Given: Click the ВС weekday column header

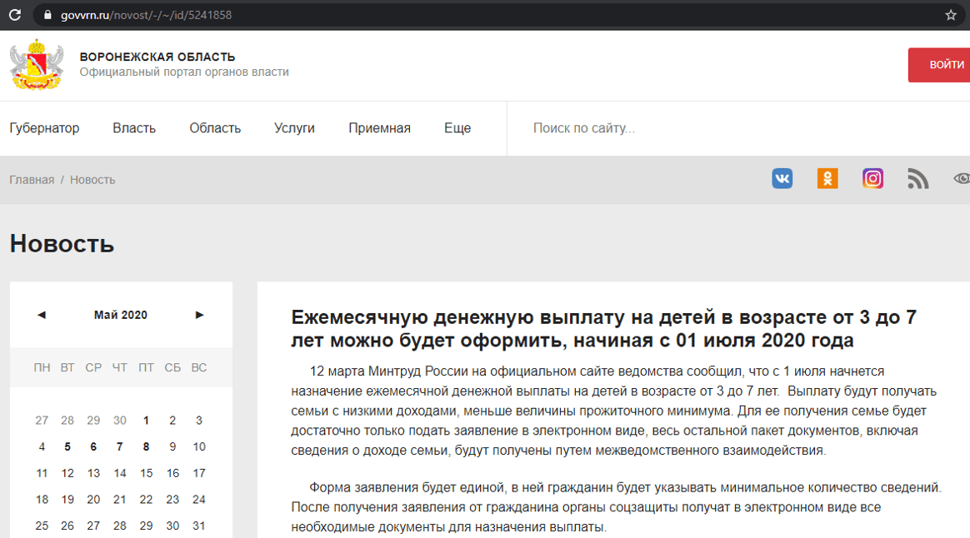Looking at the screenshot, I should 198,367.
